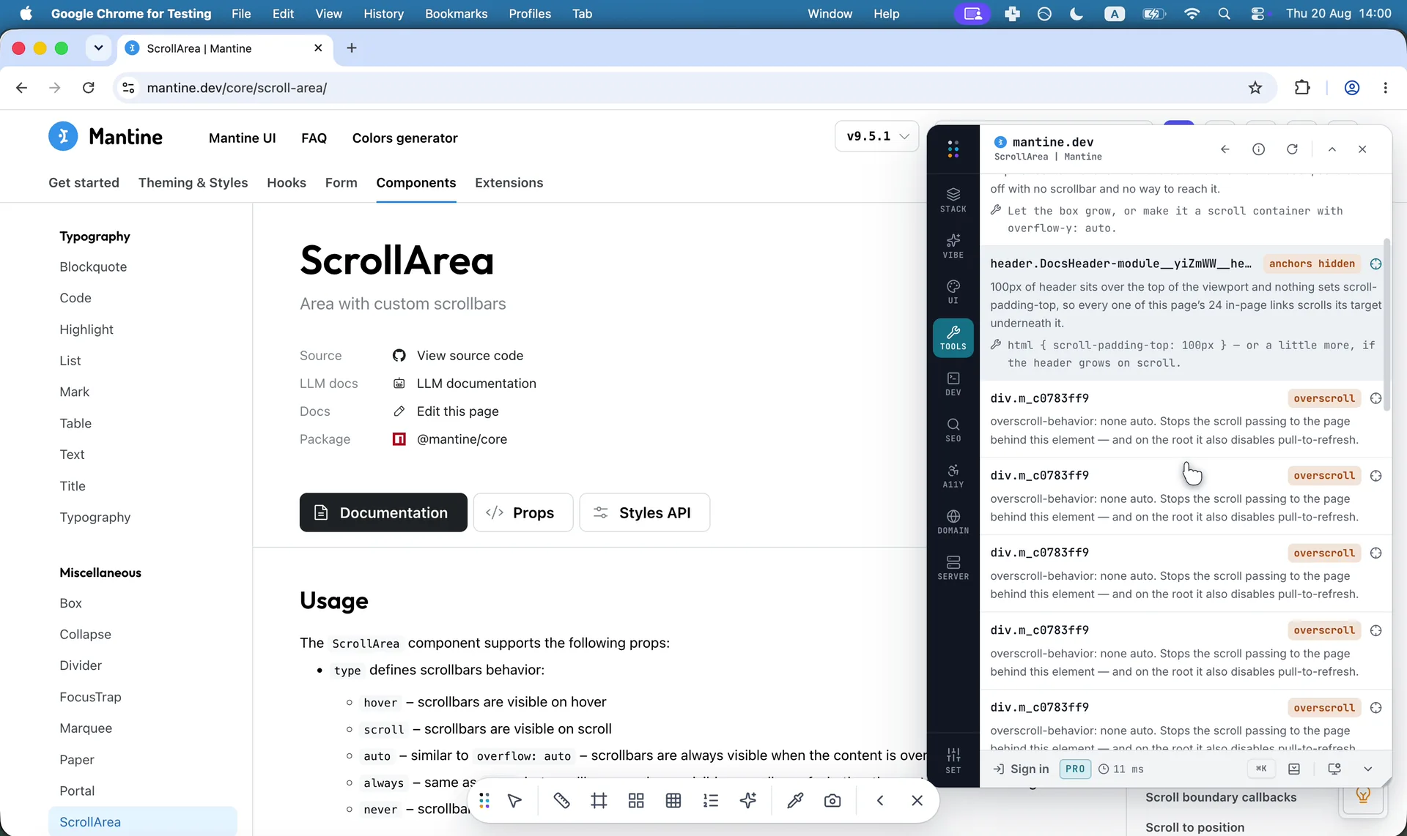Switch to Hooks nav tab
Screen dimensions: 1407x836
(x=287, y=182)
